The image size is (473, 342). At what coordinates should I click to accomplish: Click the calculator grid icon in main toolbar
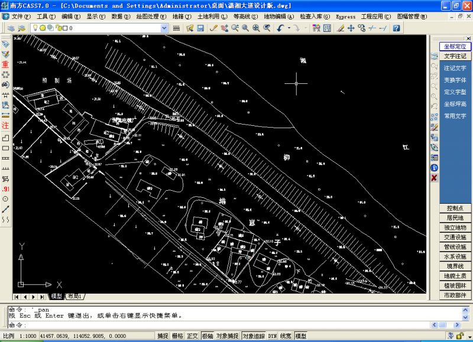327,28
